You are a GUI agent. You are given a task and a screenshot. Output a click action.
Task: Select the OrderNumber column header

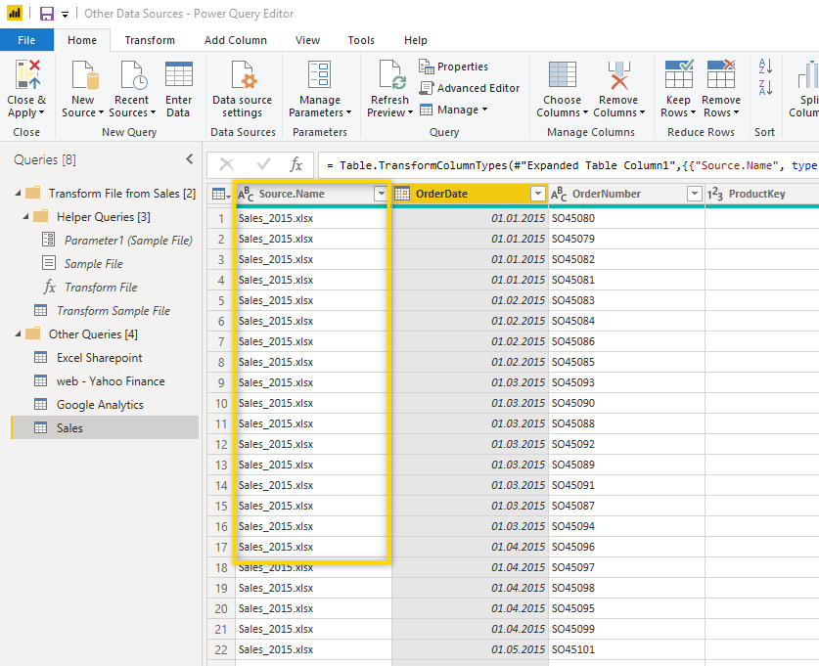tap(627, 195)
